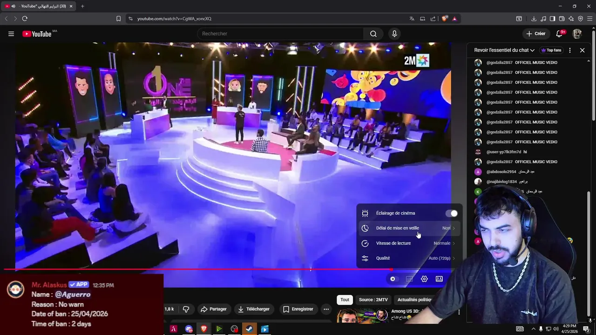Screen dimensions: 596x335
Task: Select the Source : 2MTV chip
Action: click(373, 300)
